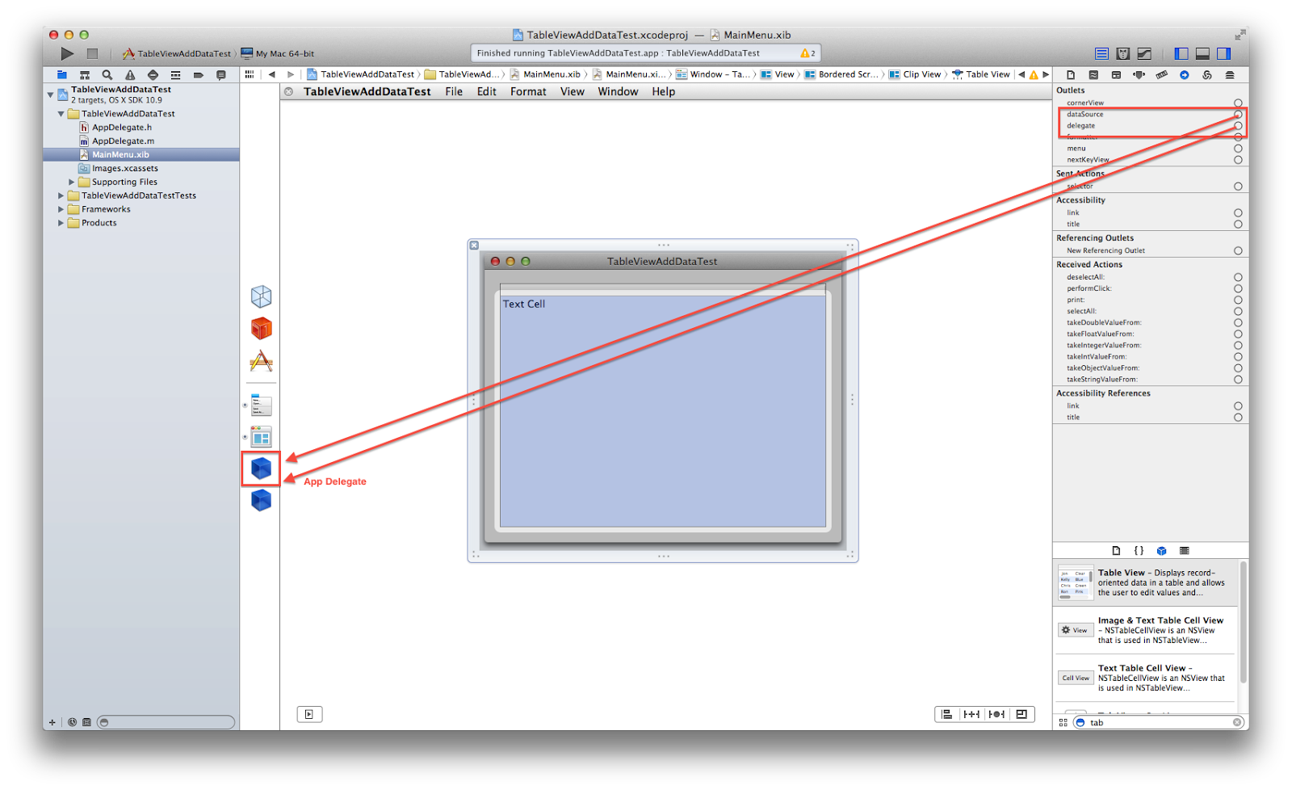Viewport: 1292px width, 790px height.
Task: Clear the library search field
Action: click(x=1236, y=723)
